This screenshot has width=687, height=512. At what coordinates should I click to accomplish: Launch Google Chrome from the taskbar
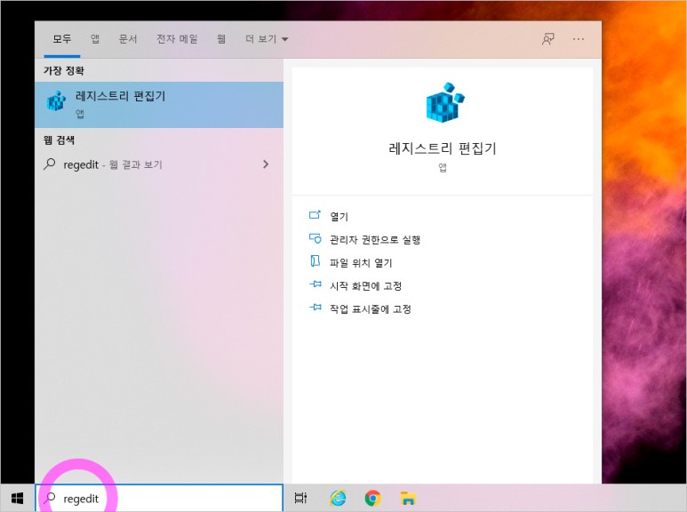pos(372,498)
